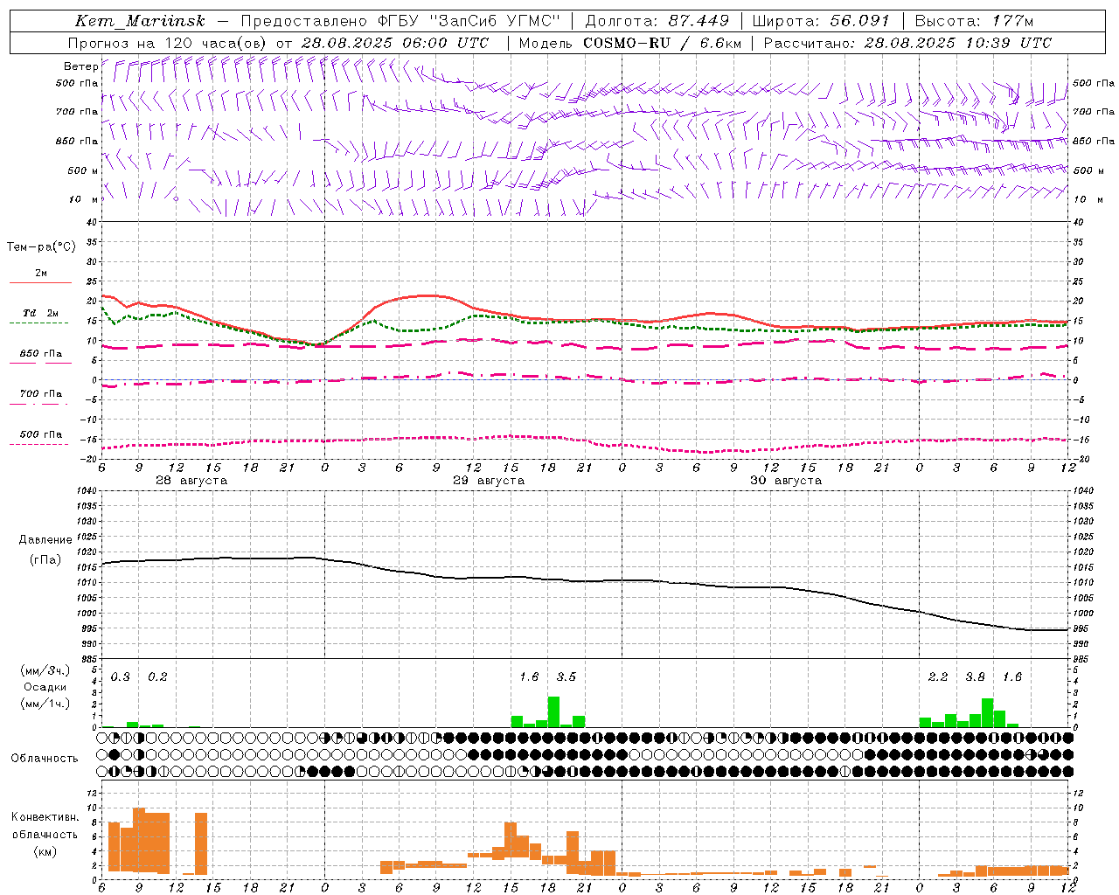The image size is (1119, 895).
Task: Click the '(гПа)' unit label under Давление
Action: point(45,559)
